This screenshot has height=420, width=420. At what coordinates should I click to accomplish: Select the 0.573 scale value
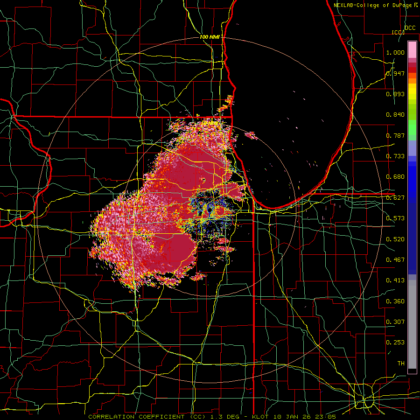395,218
